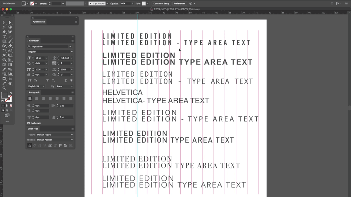
Task: Select the Appearance panel tab
Action: [x=39, y=22]
